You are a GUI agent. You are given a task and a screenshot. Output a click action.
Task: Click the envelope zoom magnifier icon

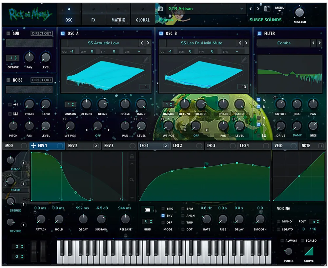click(132, 180)
